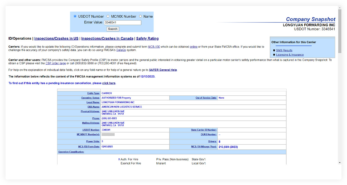Open Inspections/Crashes In US section
This screenshot has width=347, height=185.
point(56,38)
